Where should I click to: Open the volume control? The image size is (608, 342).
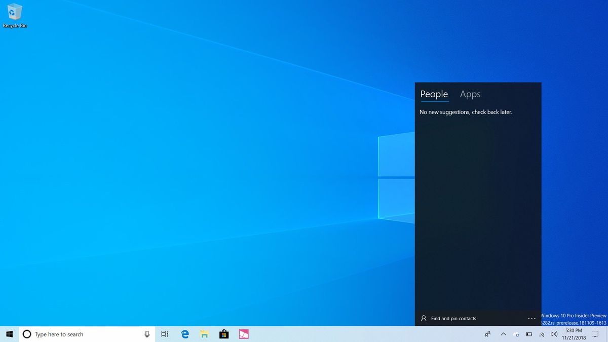(554, 334)
